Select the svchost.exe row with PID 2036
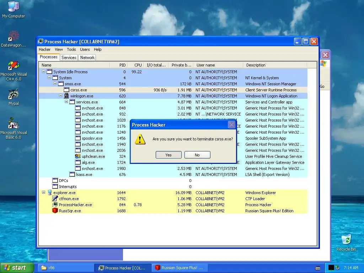The height and width of the screenshot is (273, 364). coord(173,150)
